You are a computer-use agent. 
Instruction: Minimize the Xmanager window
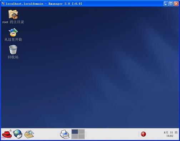pos(166,4)
